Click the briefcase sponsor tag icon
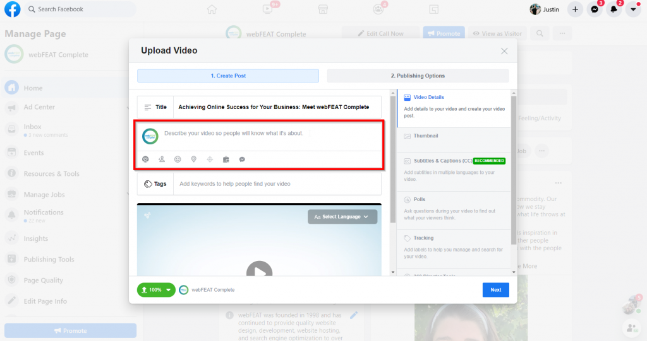Screen dimensions: 647x341 (226, 159)
